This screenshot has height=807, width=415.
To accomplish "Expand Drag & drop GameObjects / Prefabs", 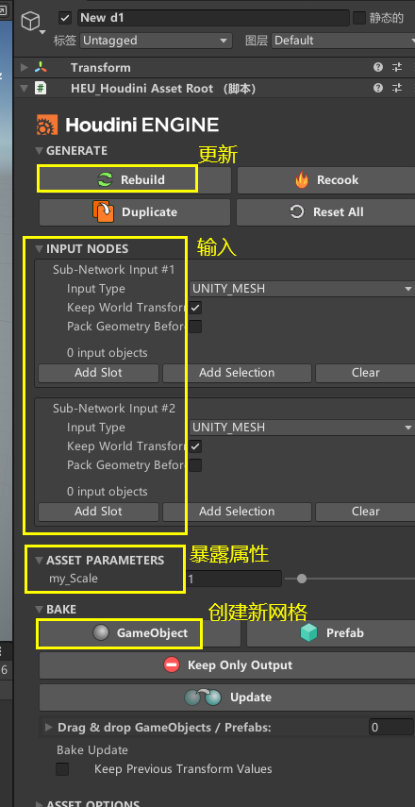I will click(49, 727).
